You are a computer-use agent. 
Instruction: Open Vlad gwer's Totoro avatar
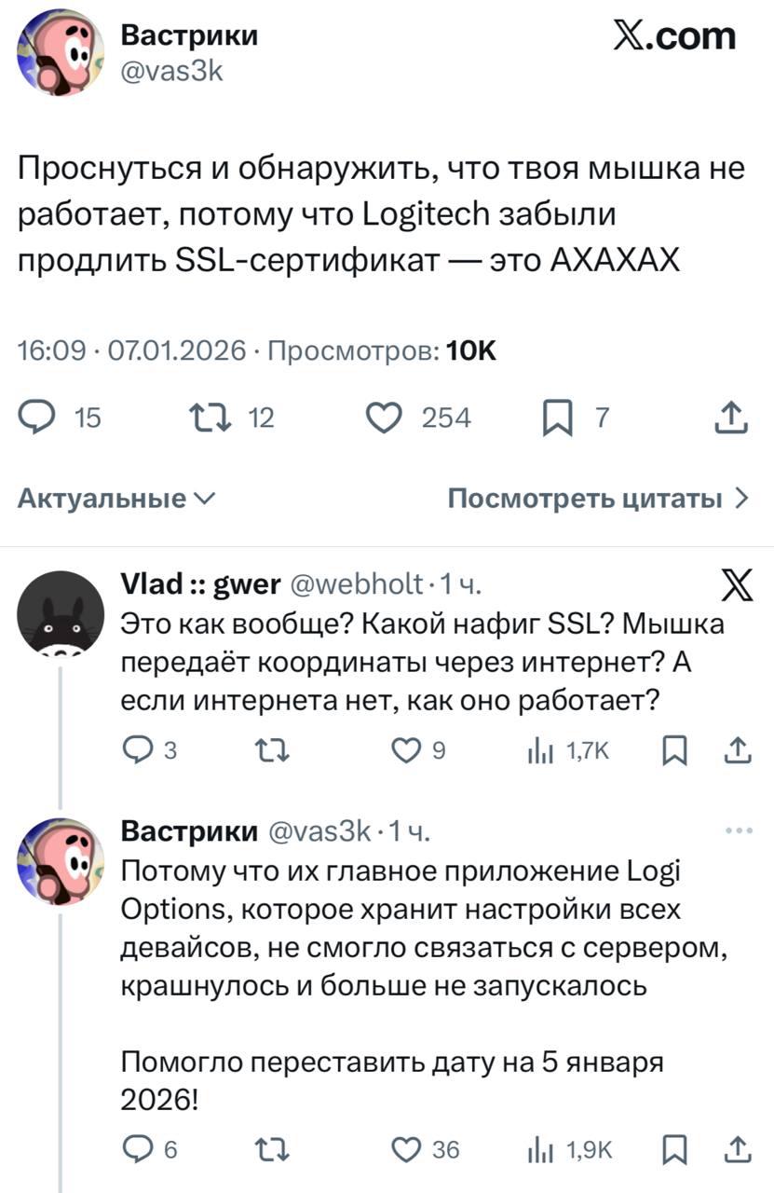click(x=61, y=613)
